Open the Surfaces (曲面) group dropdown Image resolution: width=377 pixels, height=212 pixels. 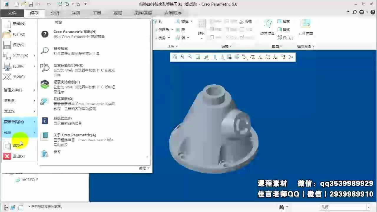click(x=277, y=47)
